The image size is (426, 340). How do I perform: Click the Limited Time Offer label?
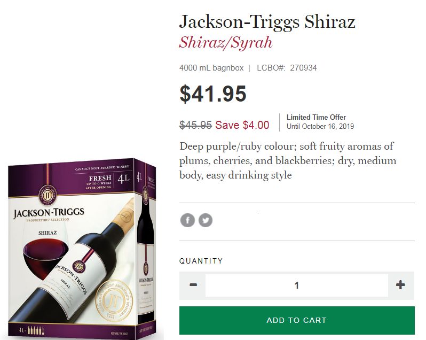tap(316, 117)
